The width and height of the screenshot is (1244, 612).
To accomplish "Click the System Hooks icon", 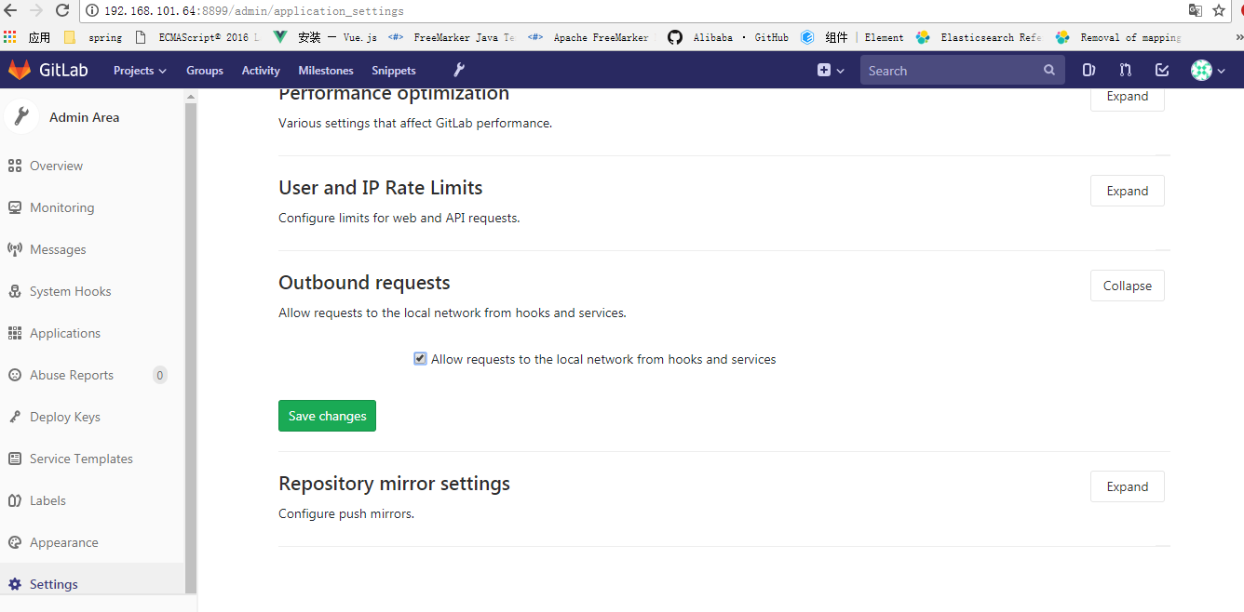I will 14,291.
